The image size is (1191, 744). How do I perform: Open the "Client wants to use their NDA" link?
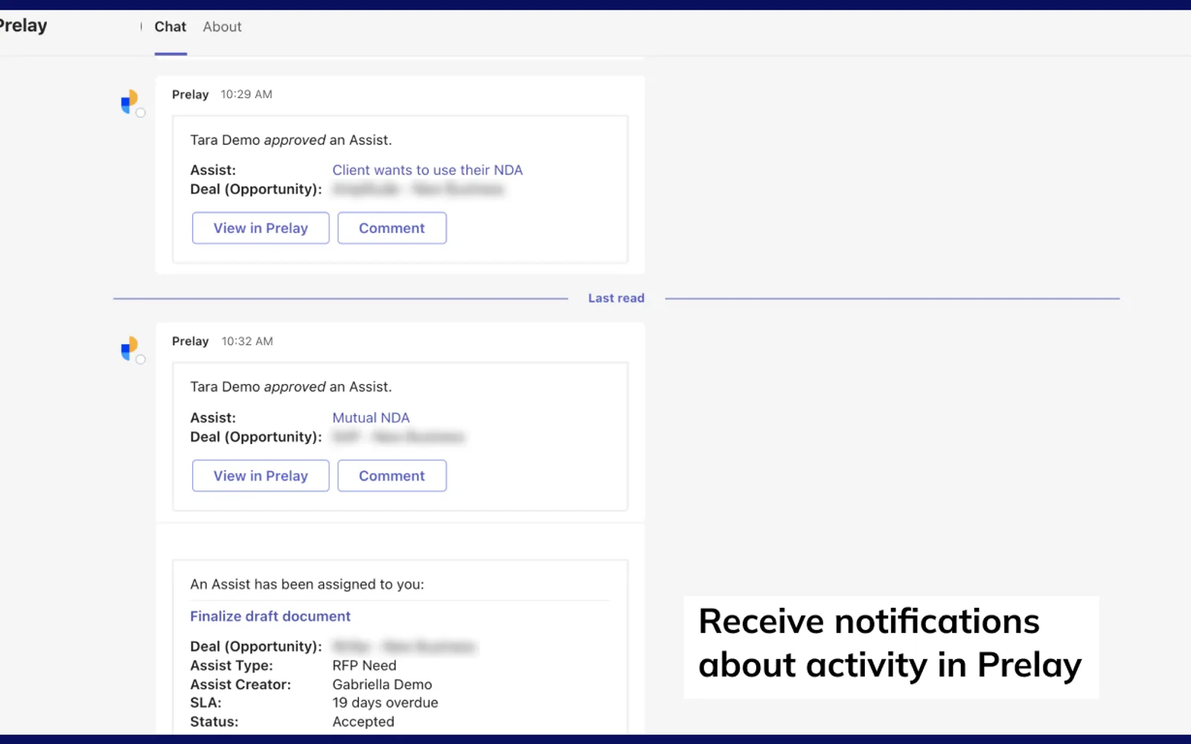tap(427, 170)
